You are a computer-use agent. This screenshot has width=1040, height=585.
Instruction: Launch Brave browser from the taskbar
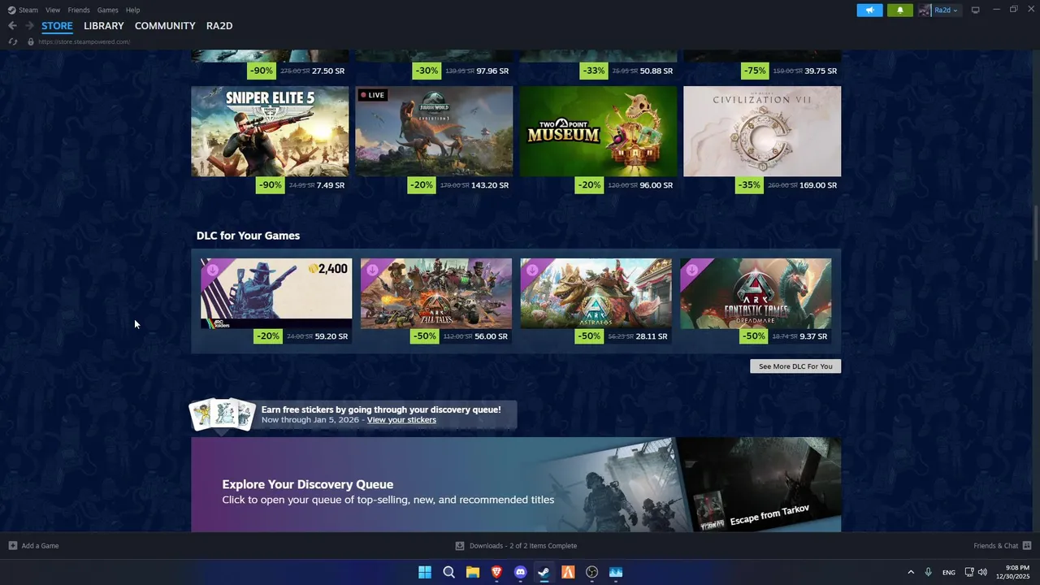coord(496,572)
